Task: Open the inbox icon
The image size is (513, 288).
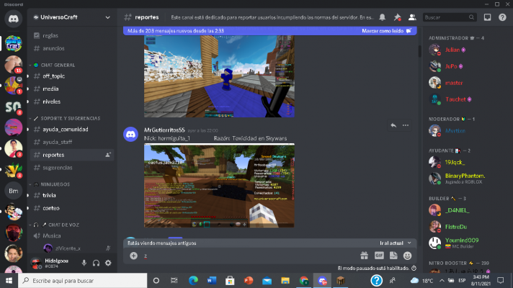Action: [x=488, y=17]
